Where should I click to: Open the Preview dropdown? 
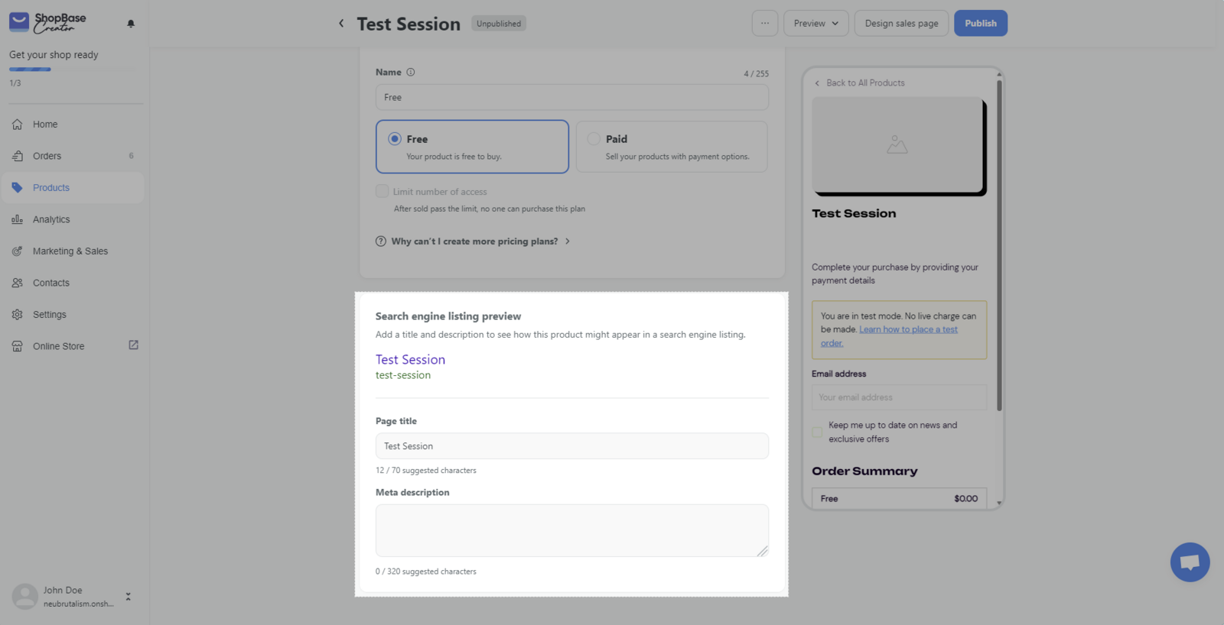(816, 24)
